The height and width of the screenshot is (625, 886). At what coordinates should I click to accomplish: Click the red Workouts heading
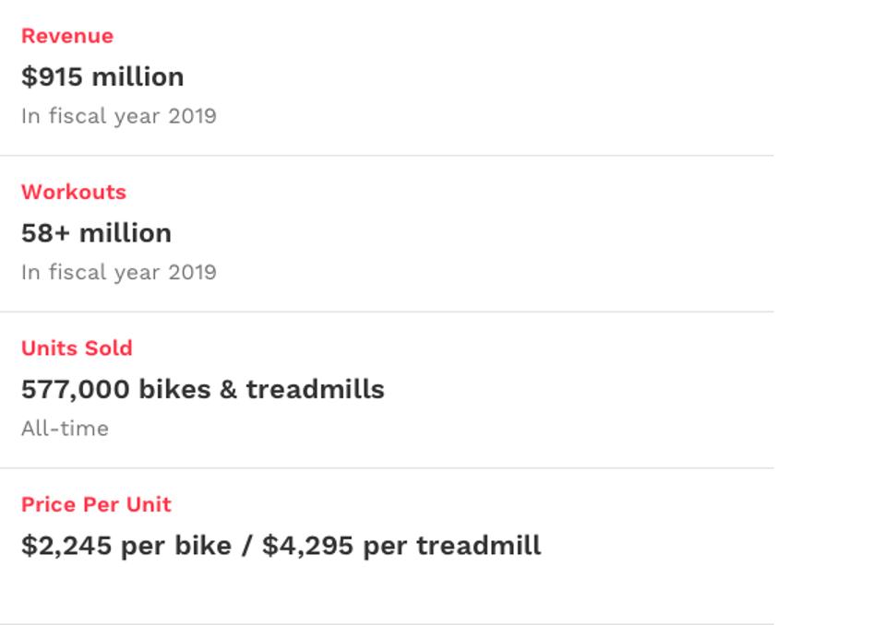pos(74,192)
